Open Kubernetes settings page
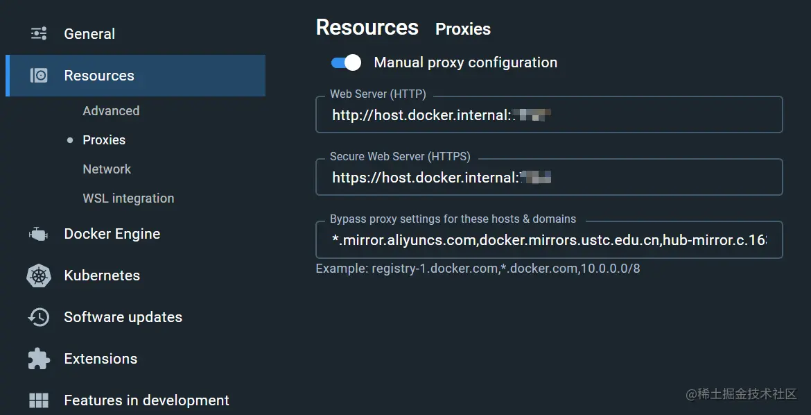811x415 pixels. [102, 276]
